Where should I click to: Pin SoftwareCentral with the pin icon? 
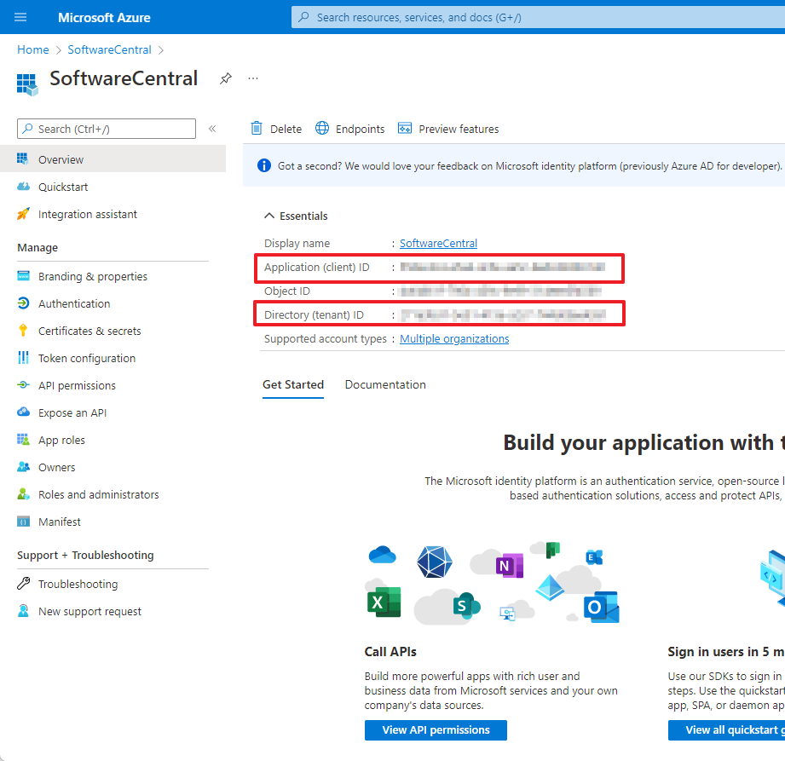225,78
